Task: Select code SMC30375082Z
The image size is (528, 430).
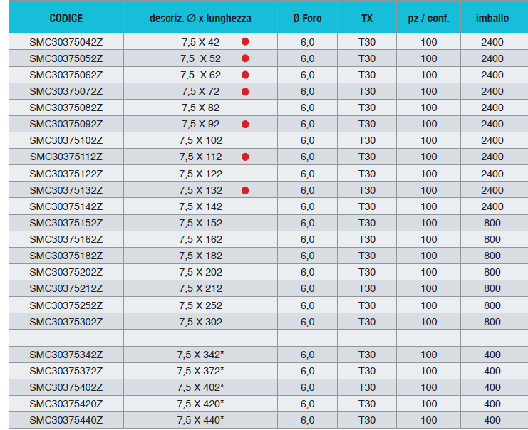Action: (x=66, y=107)
